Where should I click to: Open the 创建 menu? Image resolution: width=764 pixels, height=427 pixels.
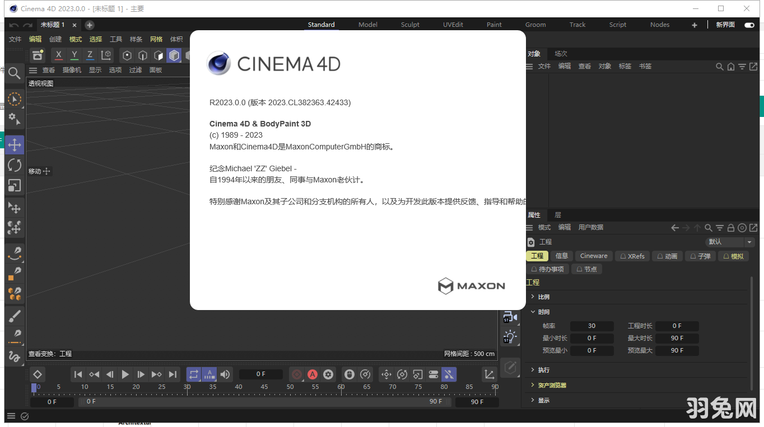55,39
